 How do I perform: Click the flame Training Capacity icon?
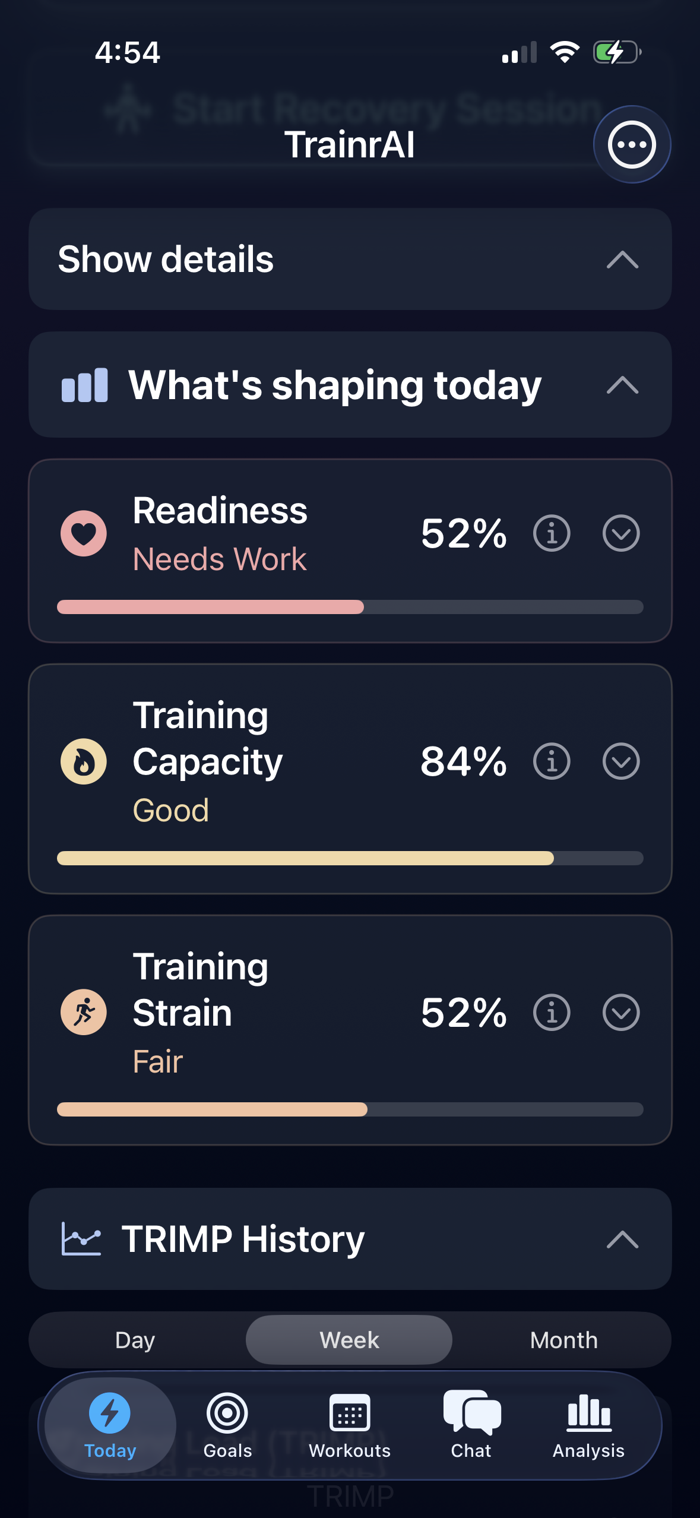83,761
